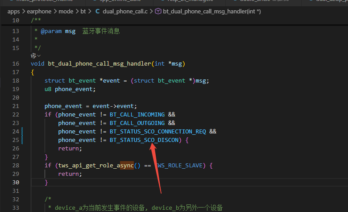Click function name bt_dual_phone_call_msg_handler on line 16
Screen dimensions: 348x212
[99, 64]
